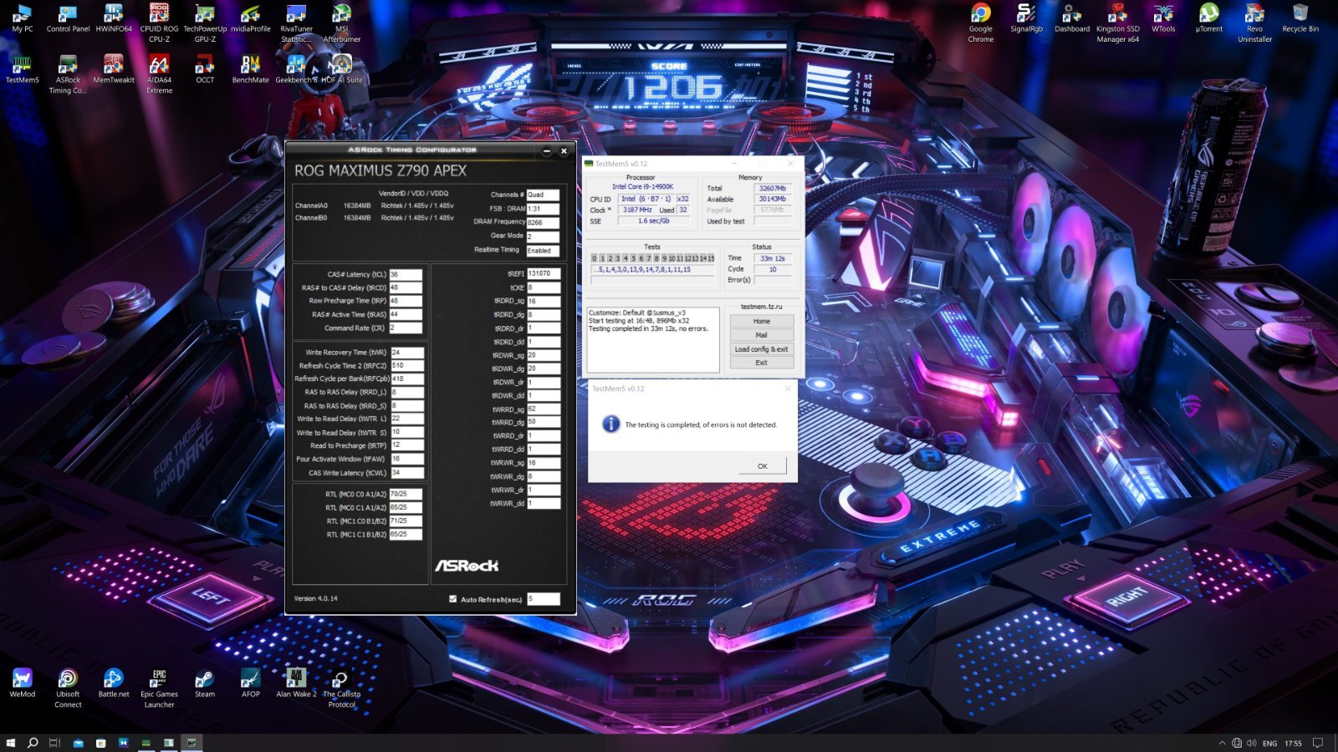Click the CAS# Latency (tCL) value field
This screenshot has width=1338, height=752.
tap(406, 274)
